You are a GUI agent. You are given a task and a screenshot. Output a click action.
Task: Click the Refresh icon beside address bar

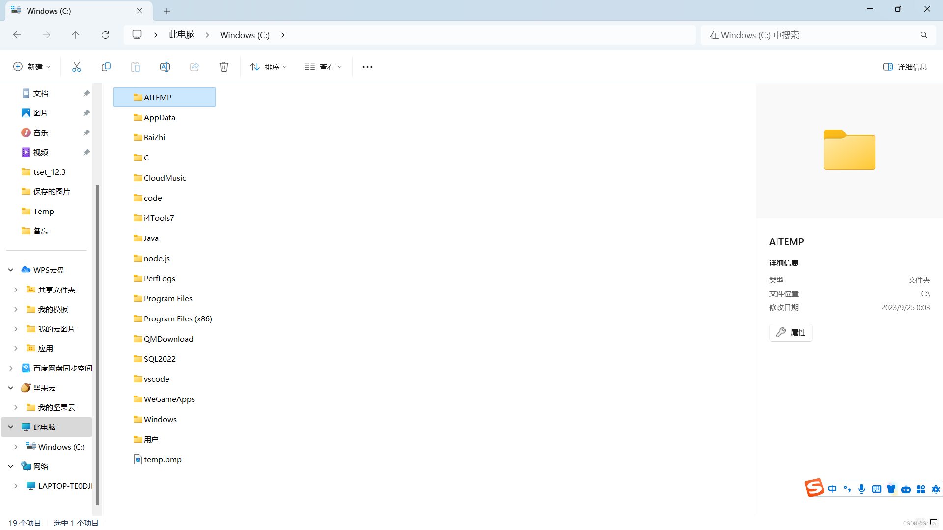(x=105, y=35)
